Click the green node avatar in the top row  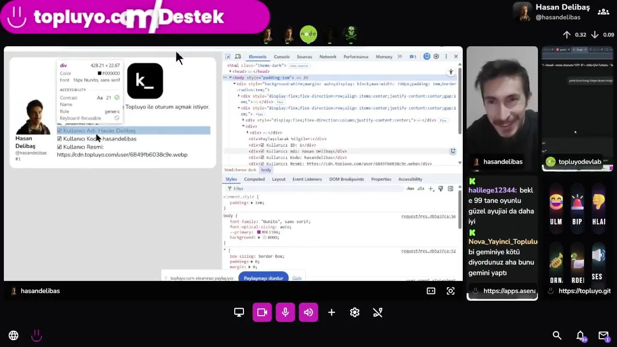click(308, 34)
